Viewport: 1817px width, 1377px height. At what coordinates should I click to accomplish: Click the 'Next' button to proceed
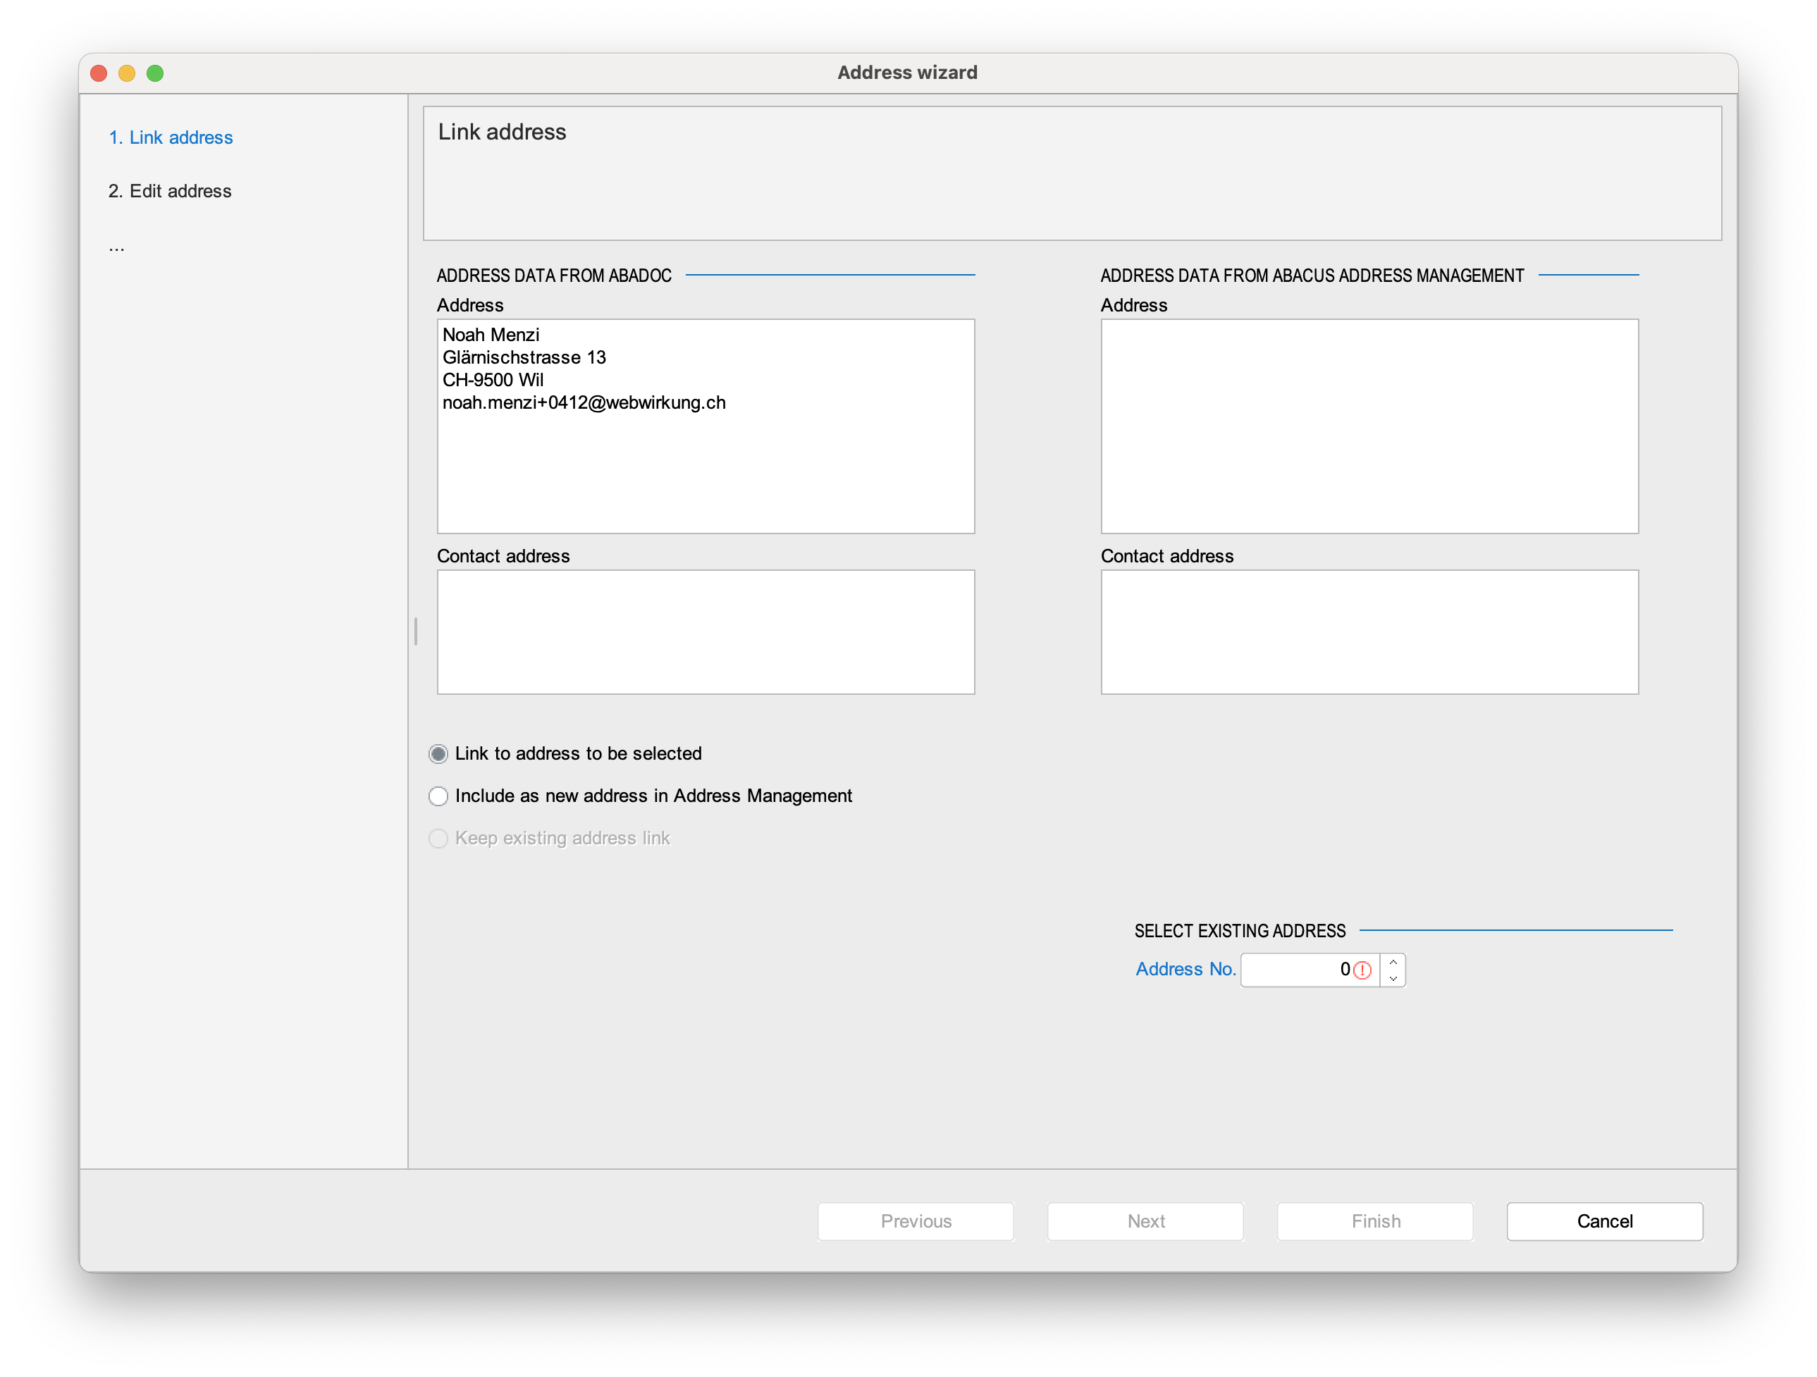coord(1146,1221)
